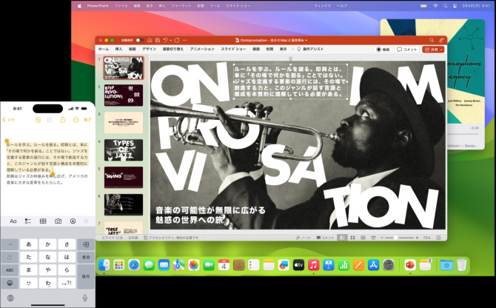Open the スライド ショー ribbon tab
This screenshot has width=496, height=308.
pos(233,49)
